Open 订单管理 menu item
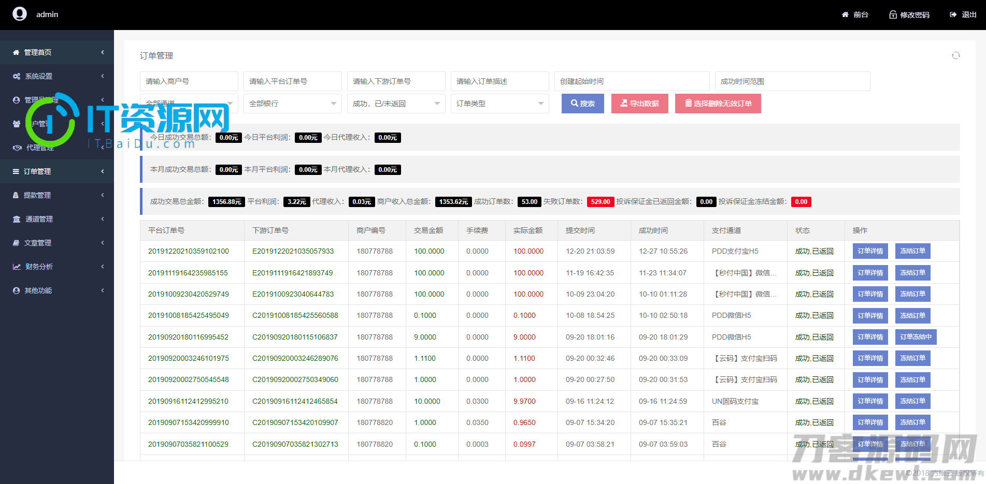This screenshot has width=986, height=484. click(57, 171)
